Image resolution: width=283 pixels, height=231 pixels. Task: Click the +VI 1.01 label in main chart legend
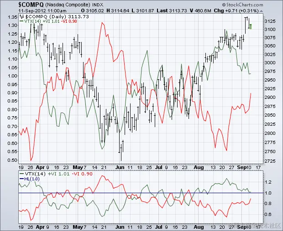(x=52, y=21)
